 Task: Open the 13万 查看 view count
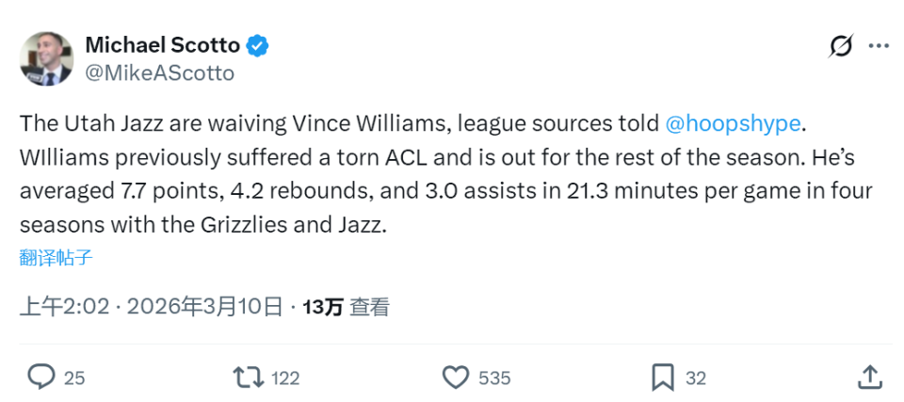[346, 306]
